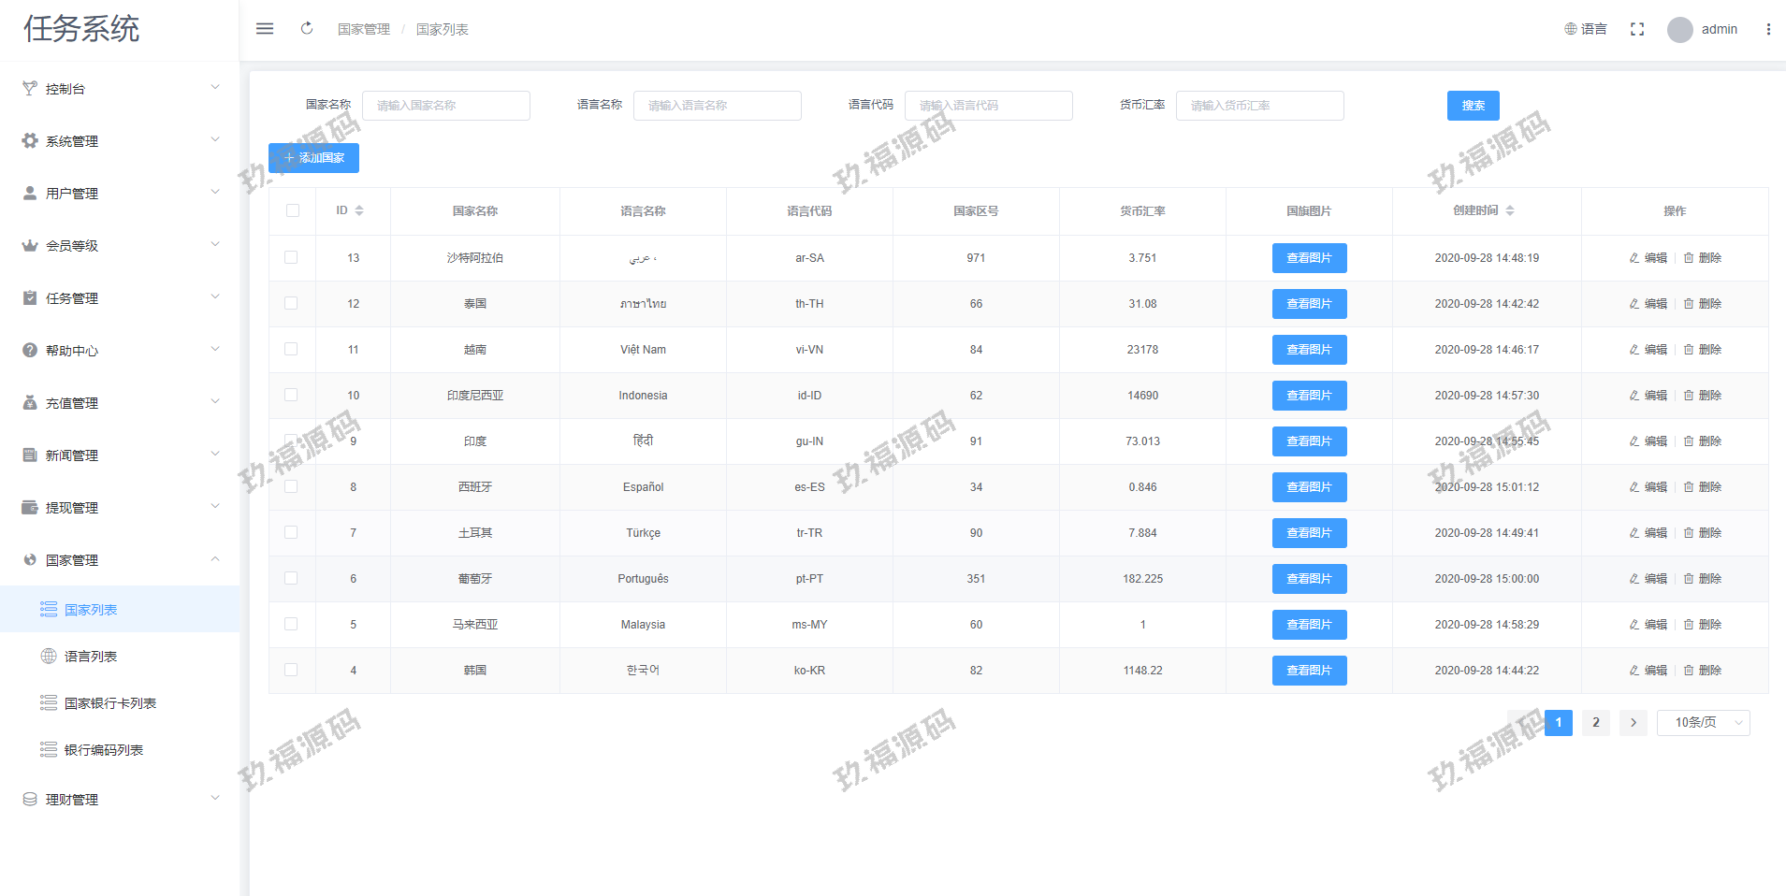Tick the checkbox for 马来西亚 row
The width and height of the screenshot is (1786, 896).
pyautogui.click(x=291, y=625)
